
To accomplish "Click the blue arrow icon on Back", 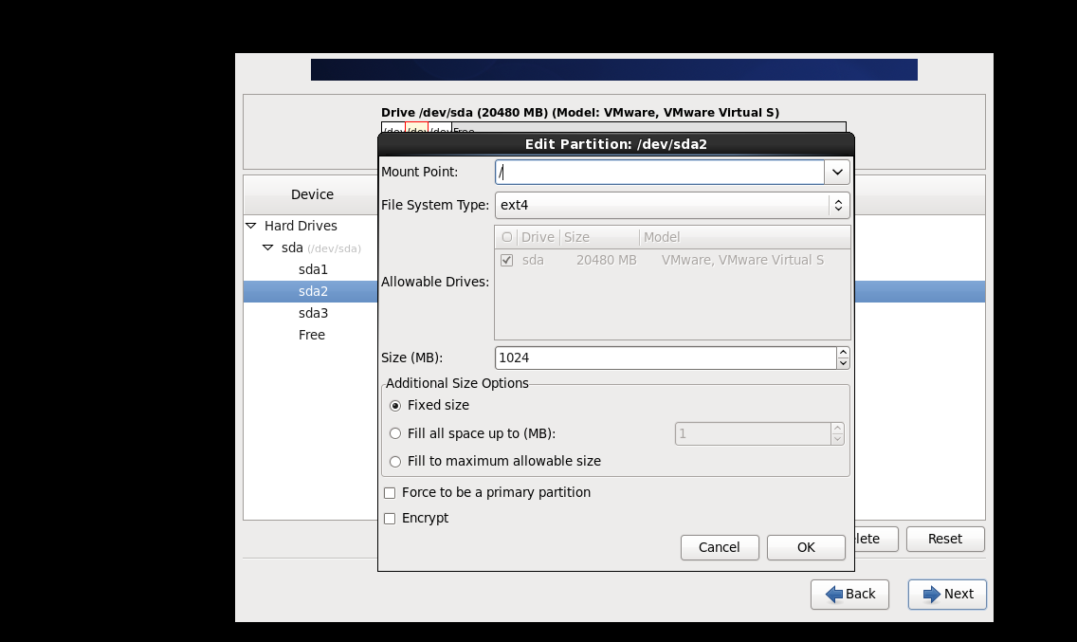I will click(834, 595).
